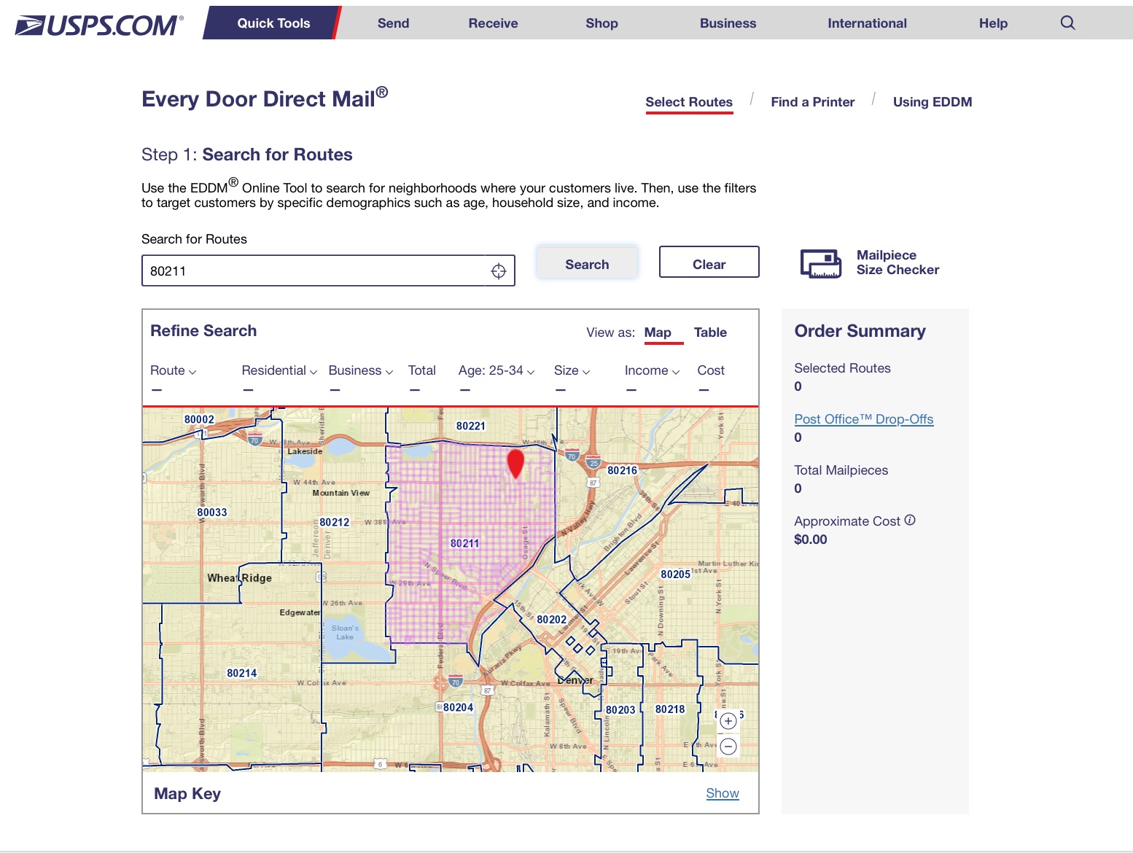Screen dimensions: 1133x853
Task: Click the 80204 ZIP label on map
Action: [x=458, y=707]
